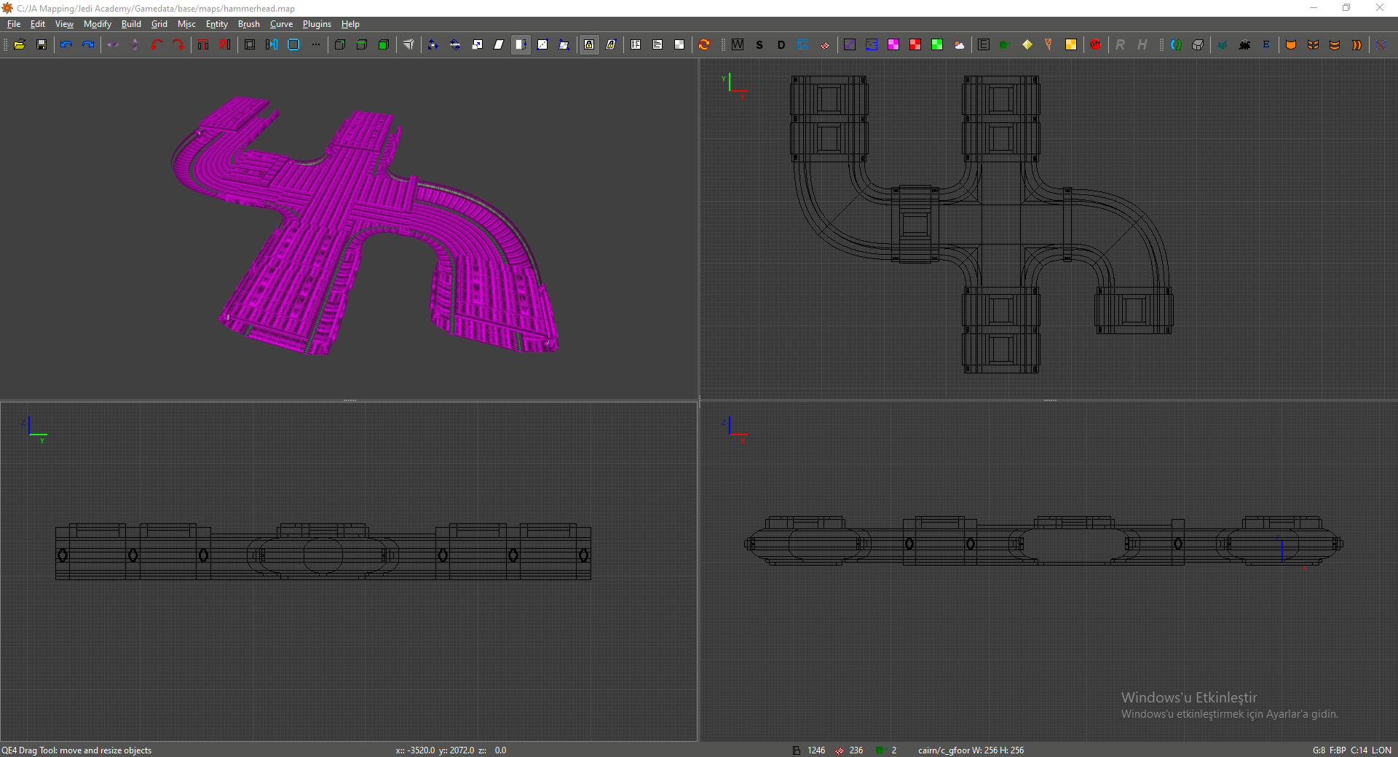The image size is (1398, 757).
Task: Click the orange refresh models icon
Action: (704, 44)
